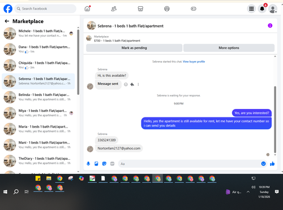
Task: Click the listing thumbnail beside Dana's chat
Action: pyautogui.click(x=10, y=49)
